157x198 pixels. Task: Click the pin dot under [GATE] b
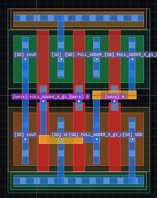pyautogui.click(x=79, y=101)
